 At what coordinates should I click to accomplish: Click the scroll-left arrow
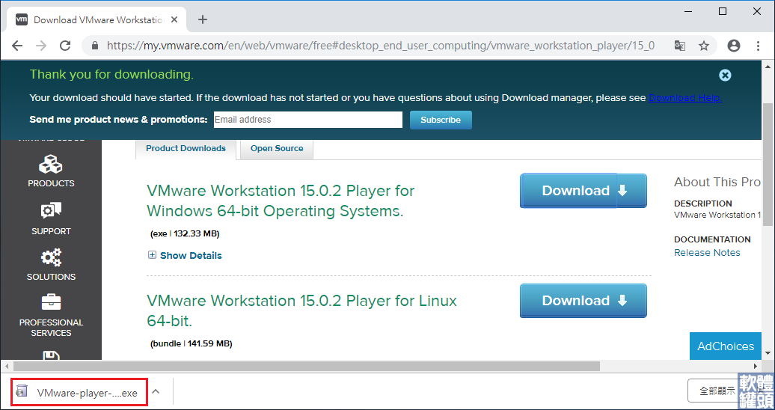click(6, 367)
